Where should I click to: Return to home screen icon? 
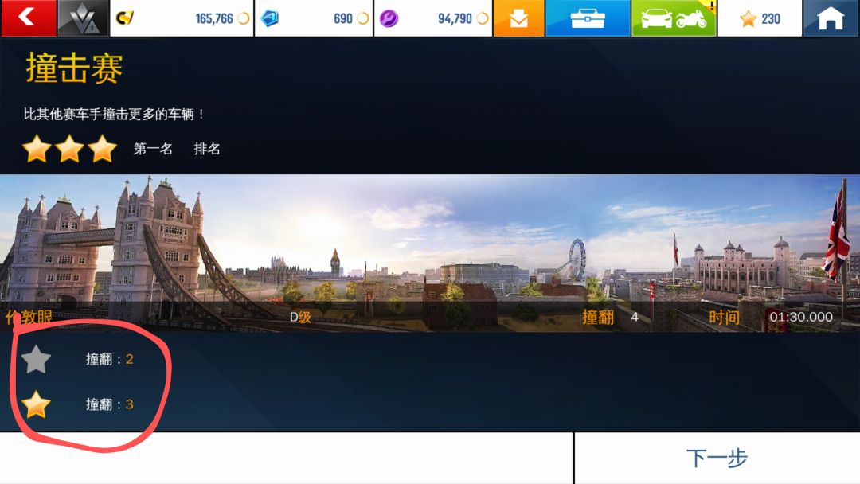pyautogui.click(x=831, y=18)
